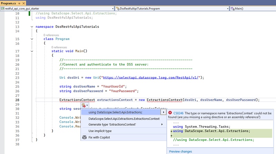Click the red error icon beside CS0246
This screenshot has height=154, width=276.
[x=170, y=113]
